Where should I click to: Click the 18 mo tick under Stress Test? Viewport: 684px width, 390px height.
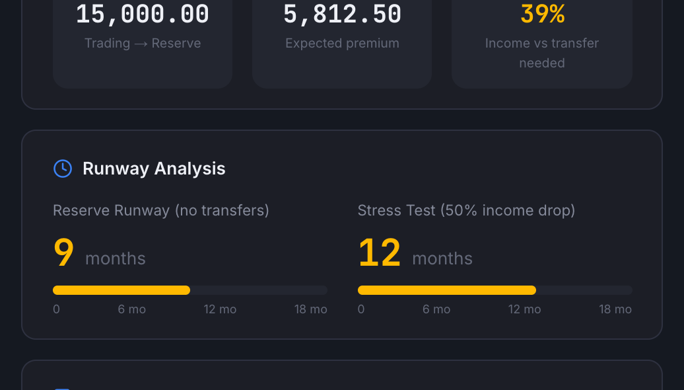pyautogui.click(x=615, y=309)
